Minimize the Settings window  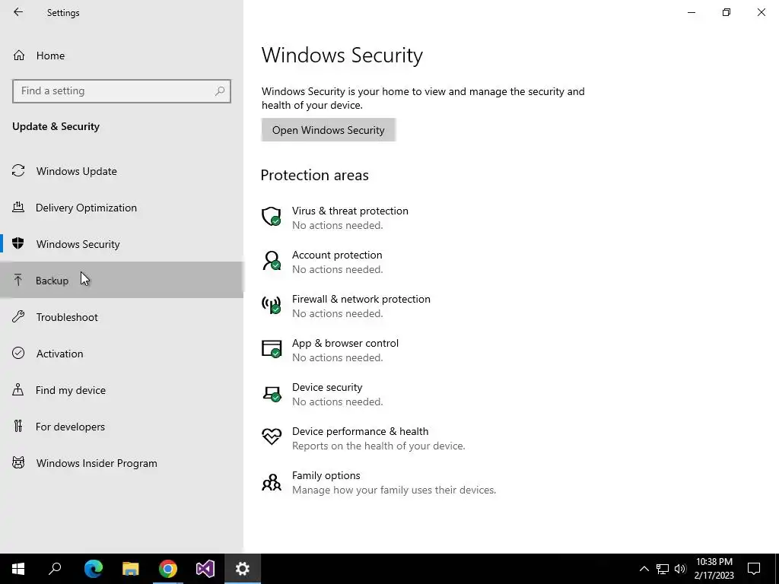(692, 12)
